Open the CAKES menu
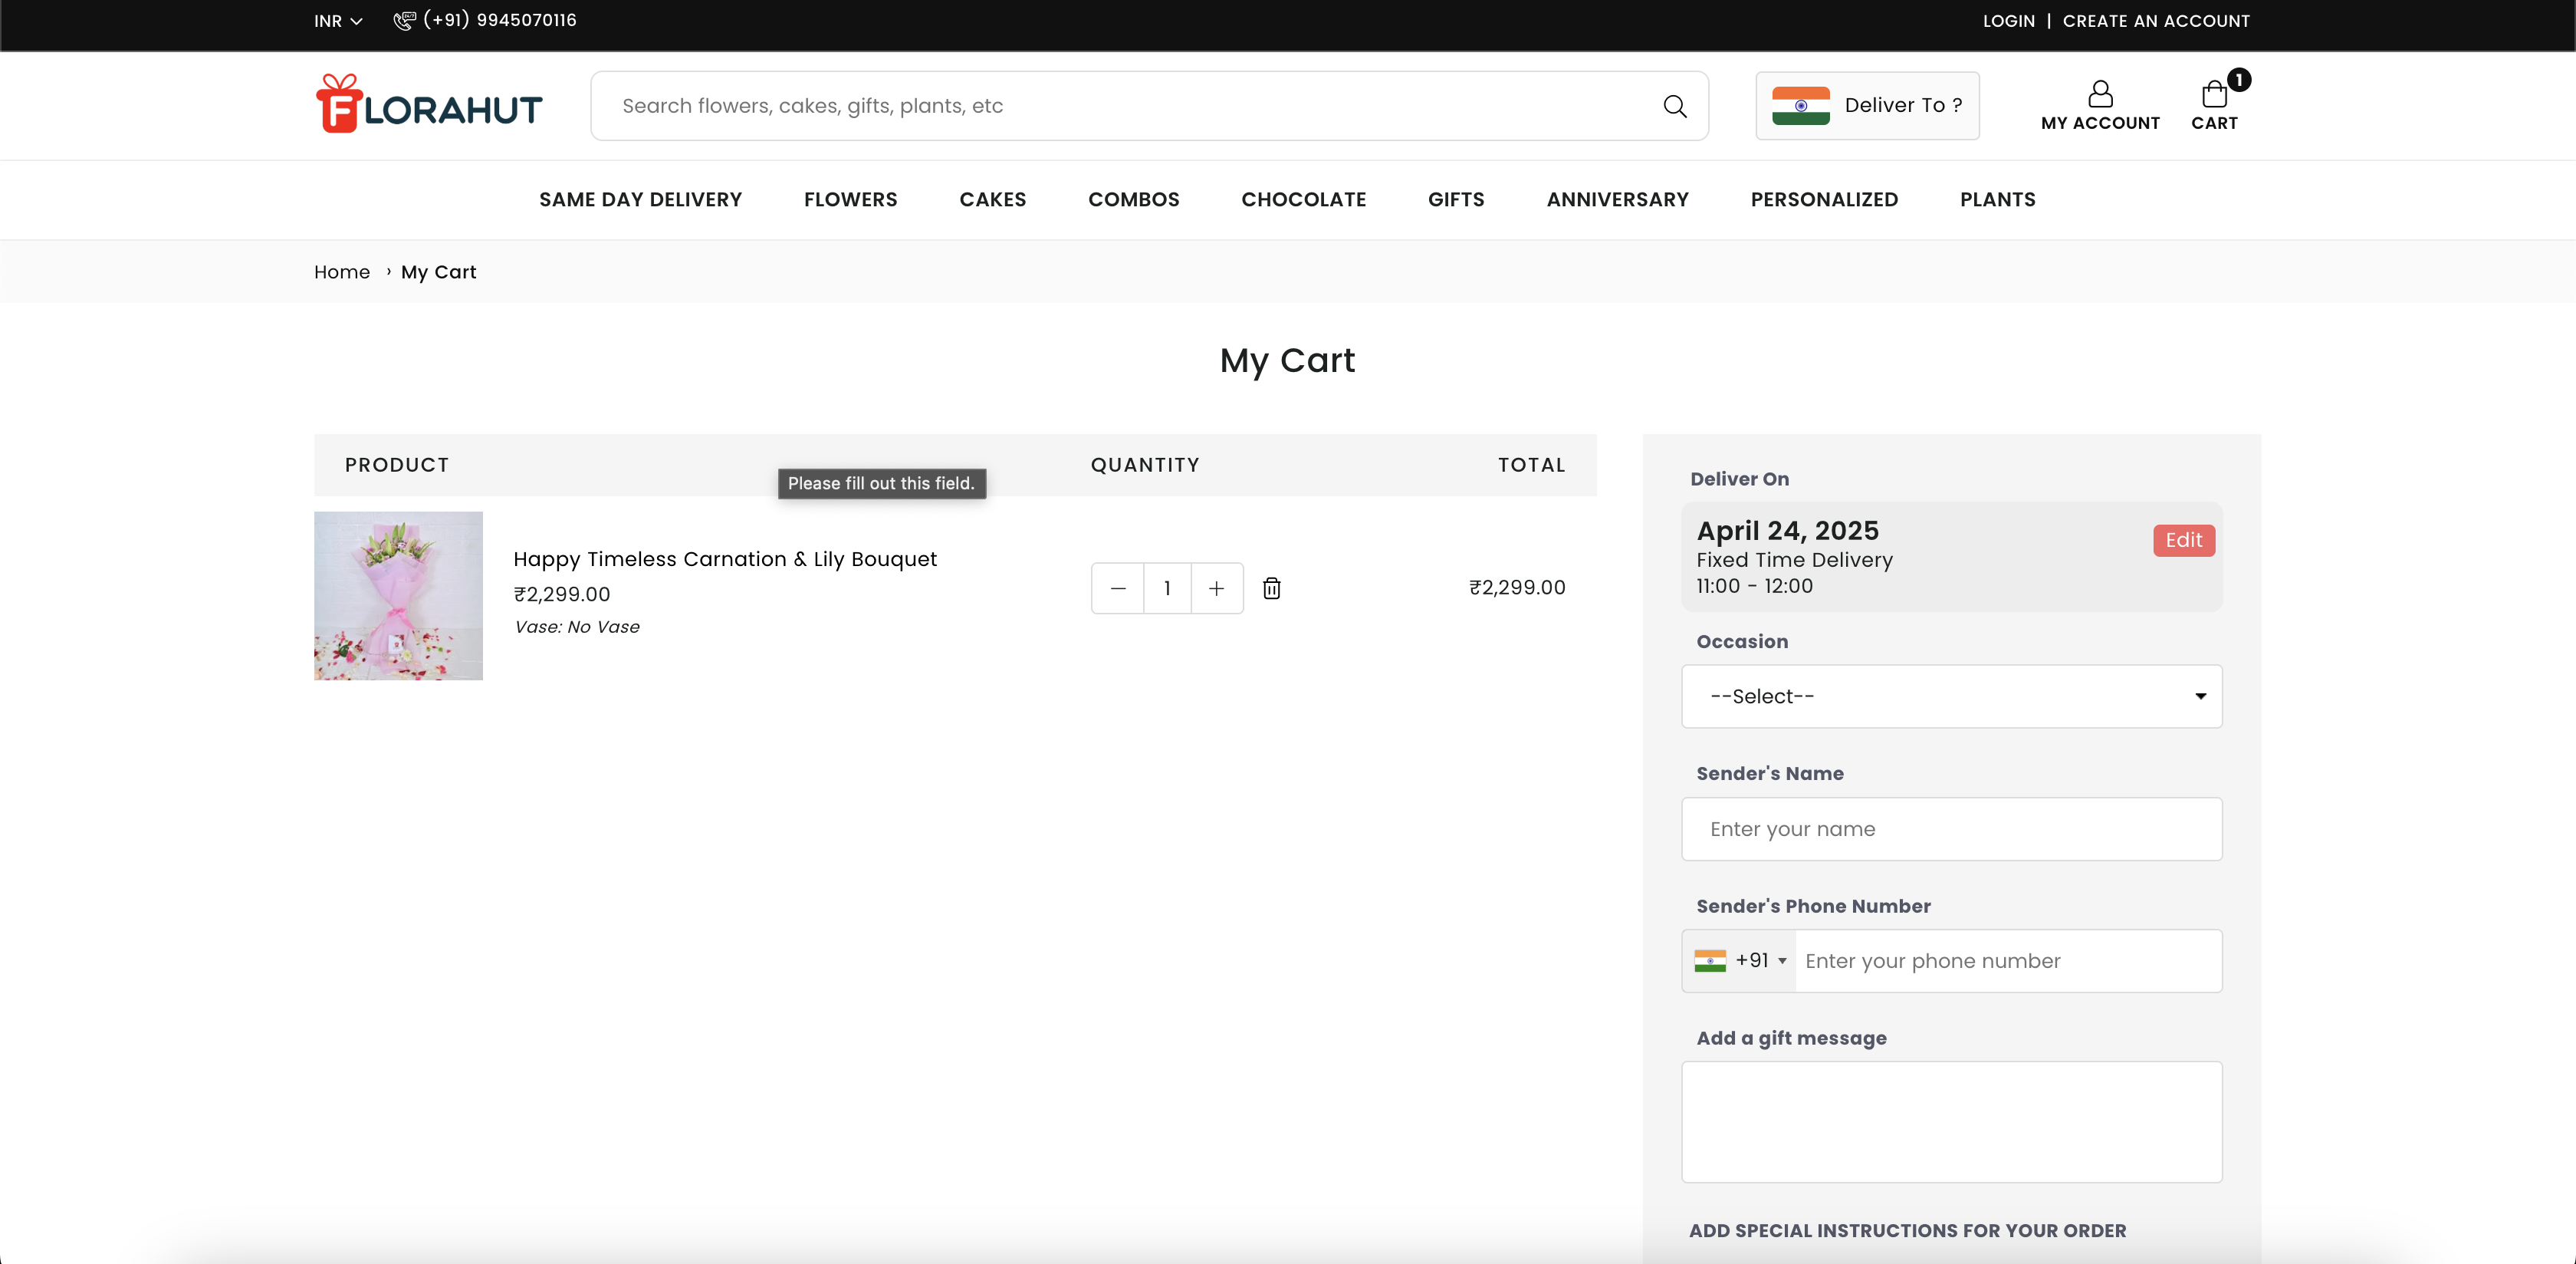The height and width of the screenshot is (1264, 2576). (x=993, y=199)
